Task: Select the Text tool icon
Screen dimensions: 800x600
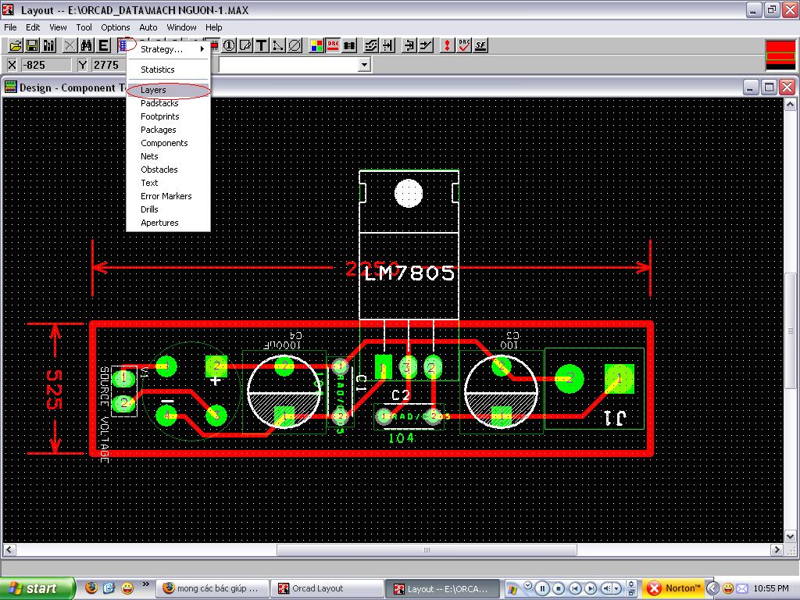Action: (262, 46)
